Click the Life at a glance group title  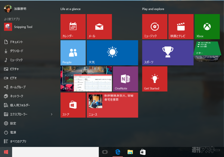(71, 9)
